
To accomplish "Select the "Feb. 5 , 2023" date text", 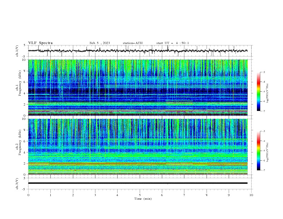I will tap(100, 43).
